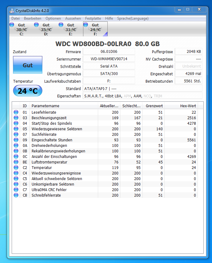The image size is (212, 263).
Task: Click the Hex-Wert column header
Action: point(181,106)
